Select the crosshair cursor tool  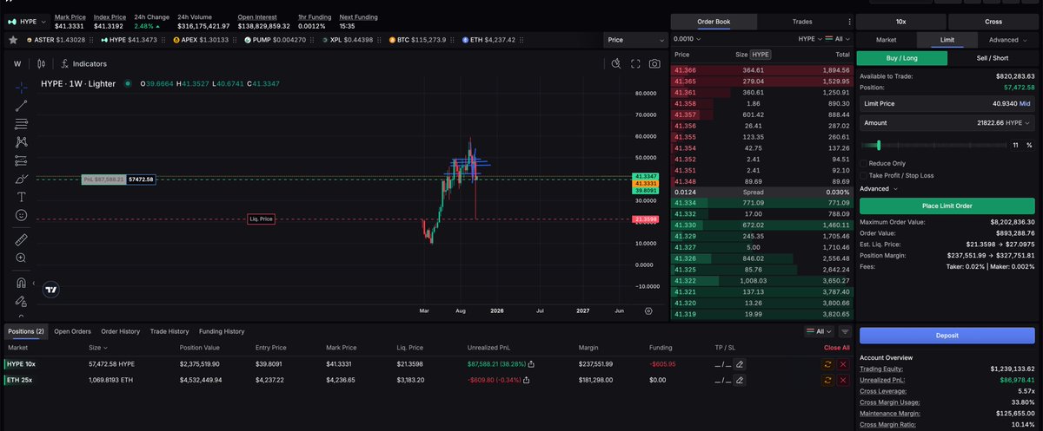(22, 87)
